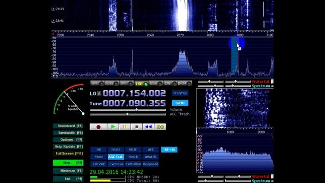Open the FreqMgr frequency manager
The height and width of the screenshot is (183, 325).
(x=180, y=93)
